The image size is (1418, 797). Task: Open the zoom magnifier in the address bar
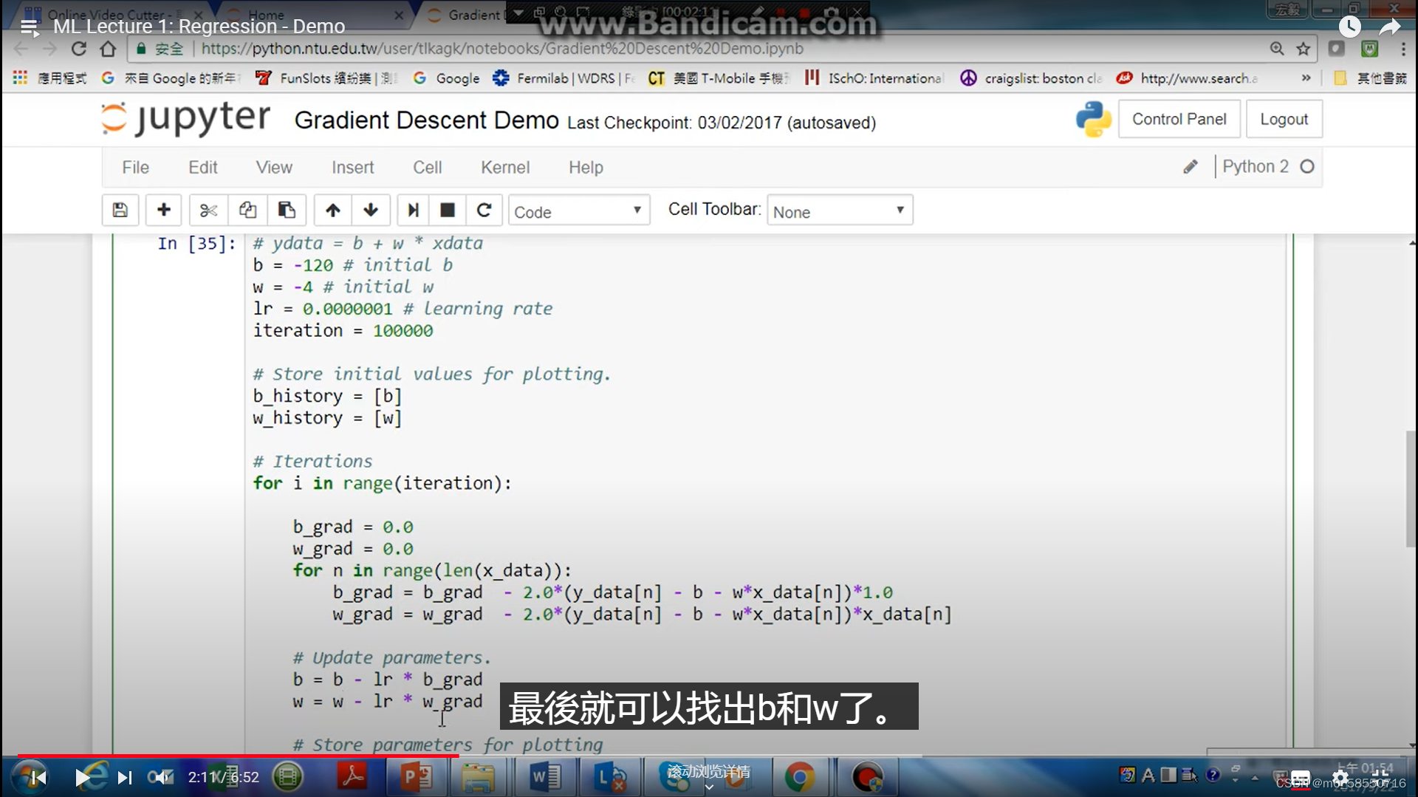(x=1277, y=49)
